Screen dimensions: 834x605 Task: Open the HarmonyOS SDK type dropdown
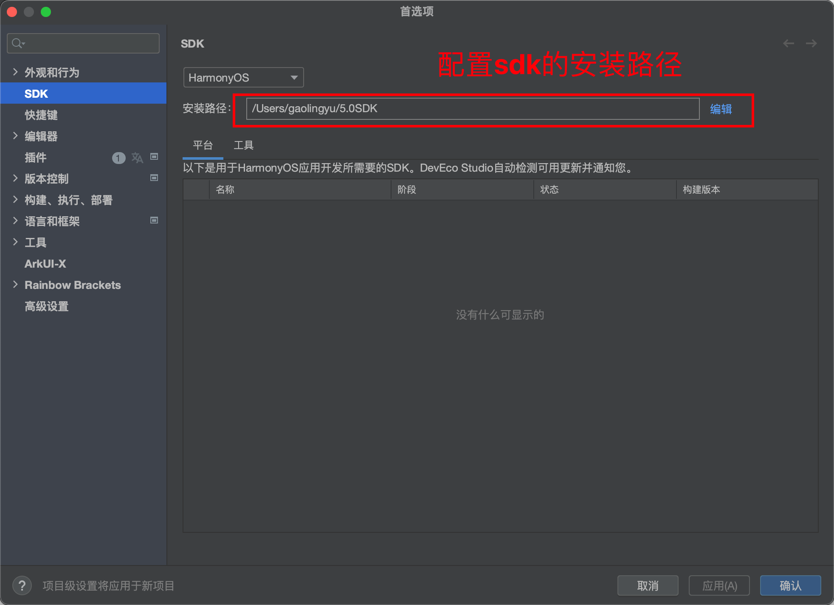click(x=243, y=77)
